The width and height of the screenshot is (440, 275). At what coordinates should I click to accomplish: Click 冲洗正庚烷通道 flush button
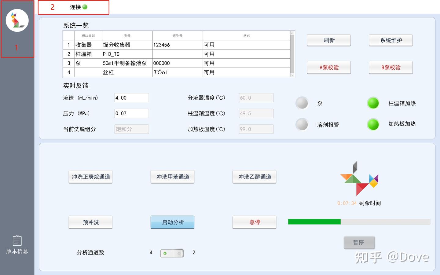point(90,177)
